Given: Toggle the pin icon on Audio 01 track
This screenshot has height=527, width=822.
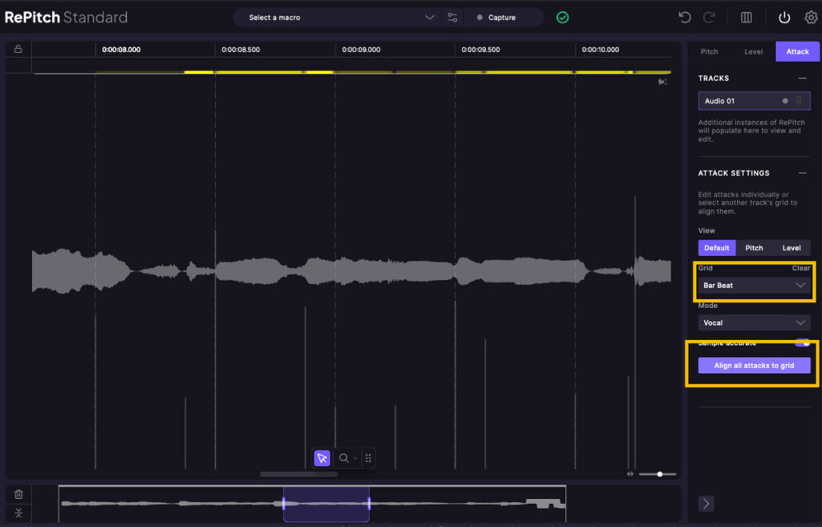Looking at the screenshot, I should point(799,101).
